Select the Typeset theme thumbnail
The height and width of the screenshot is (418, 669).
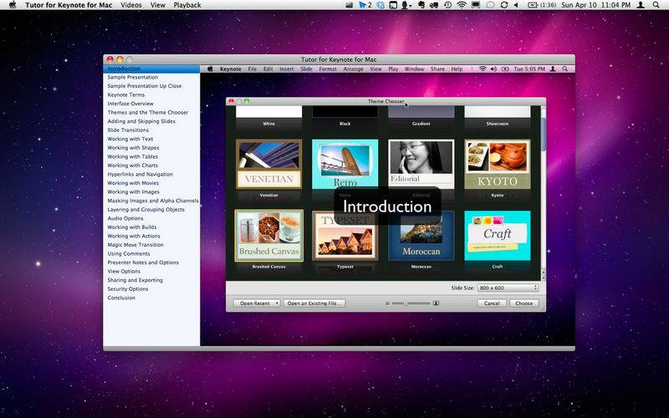(x=345, y=236)
